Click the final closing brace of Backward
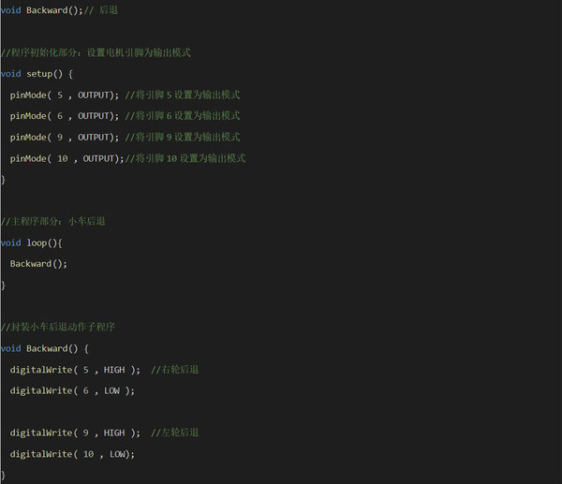562x484 pixels. 4,476
